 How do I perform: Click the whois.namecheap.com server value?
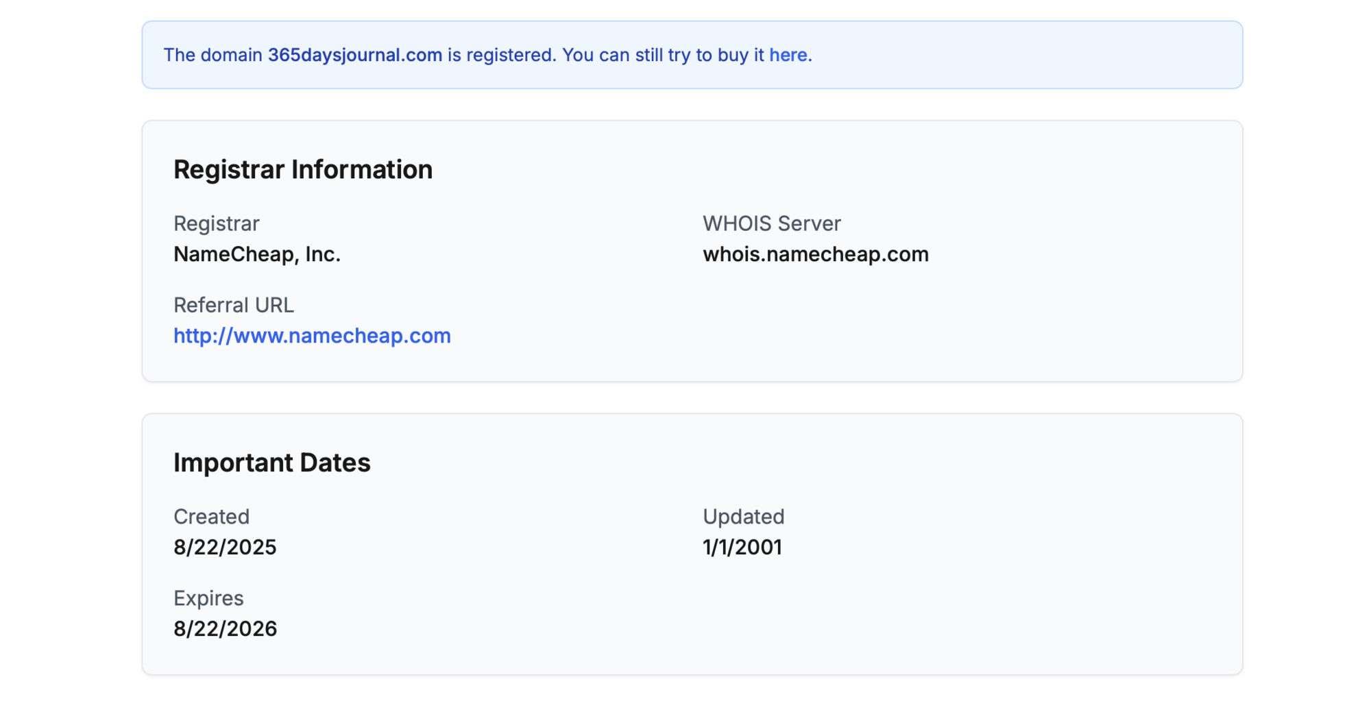815,254
